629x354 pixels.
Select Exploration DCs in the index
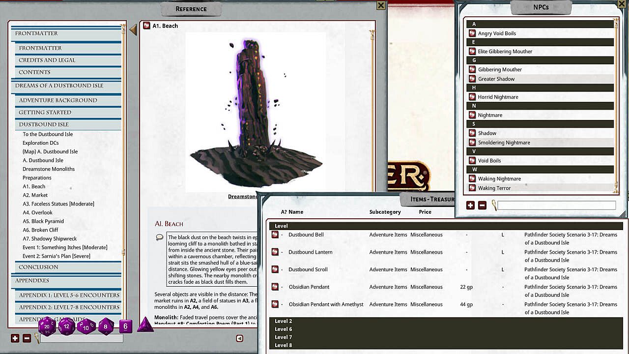[x=40, y=143]
